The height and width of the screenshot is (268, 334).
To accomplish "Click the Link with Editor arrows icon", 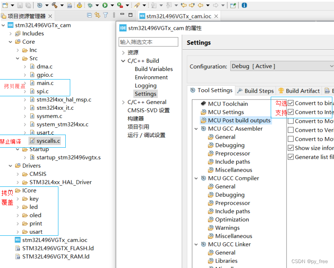I will tap(97, 15).
